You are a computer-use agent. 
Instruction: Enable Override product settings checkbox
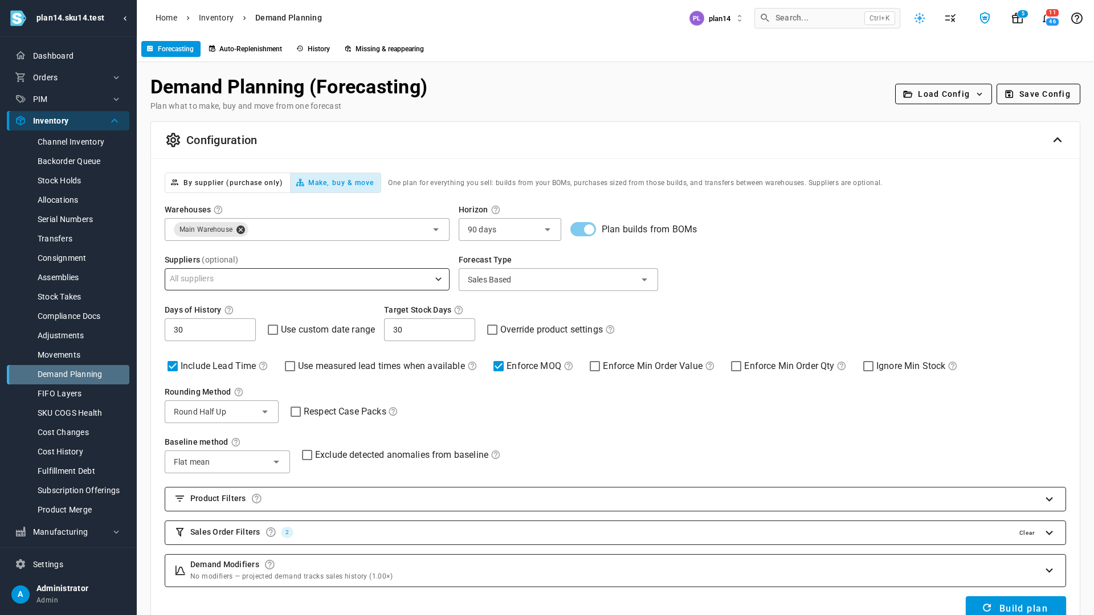[x=492, y=330]
